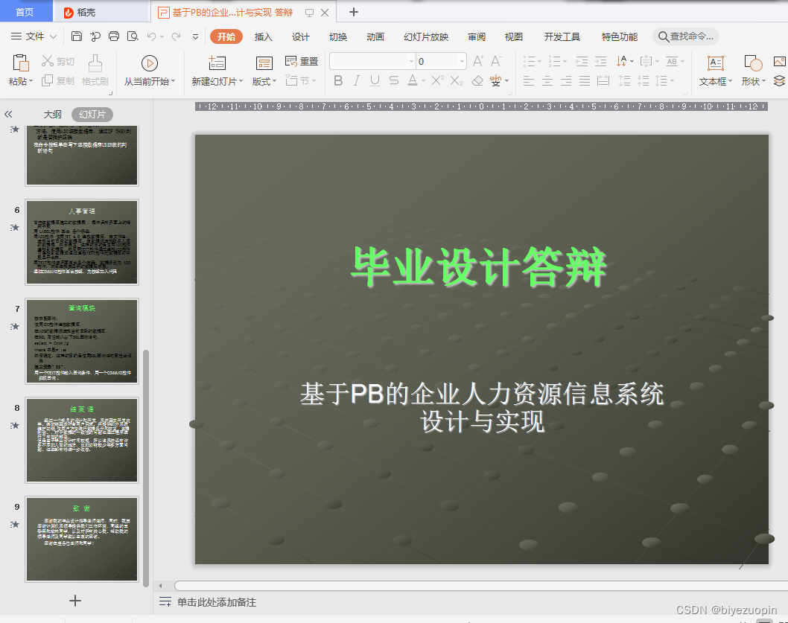This screenshot has height=623, width=788.
Task: Toggle bold formatting
Action: click(x=338, y=80)
